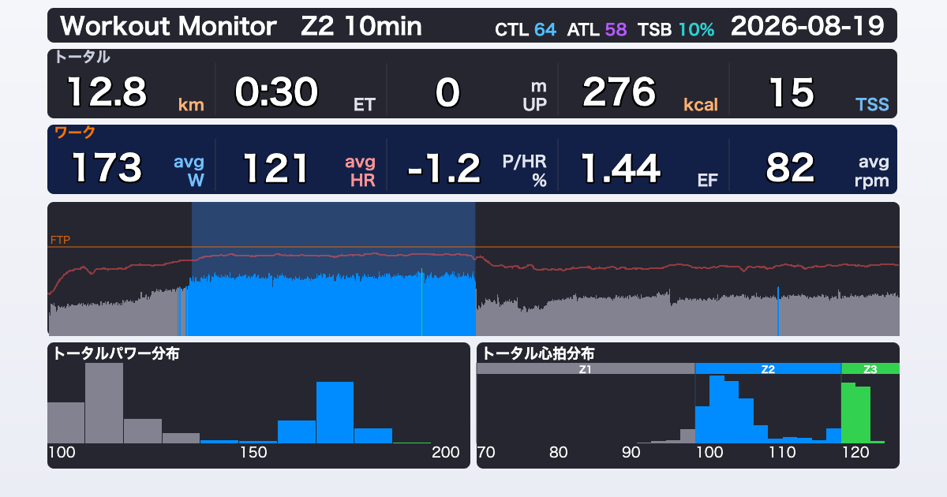The image size is (947, 497).
Task: Select the 1.44 EF value
Action: coord(620,168)
